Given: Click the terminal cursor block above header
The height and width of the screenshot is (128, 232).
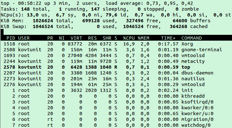Looking at the screenshot, I should (x=2, y=32).
